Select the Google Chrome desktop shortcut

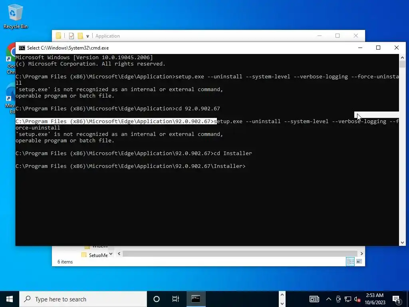coord(11,59)
